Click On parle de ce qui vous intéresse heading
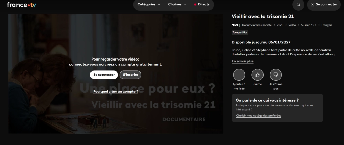The width and height of the screenshot is (344, 145). [267, 100]
